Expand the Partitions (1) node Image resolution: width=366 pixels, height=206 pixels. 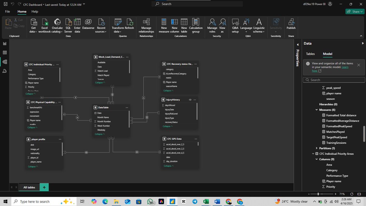point(317,148)
